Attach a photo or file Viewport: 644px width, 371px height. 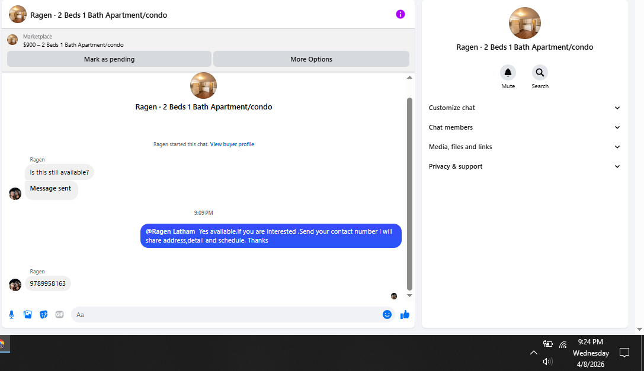click(27, 315)
